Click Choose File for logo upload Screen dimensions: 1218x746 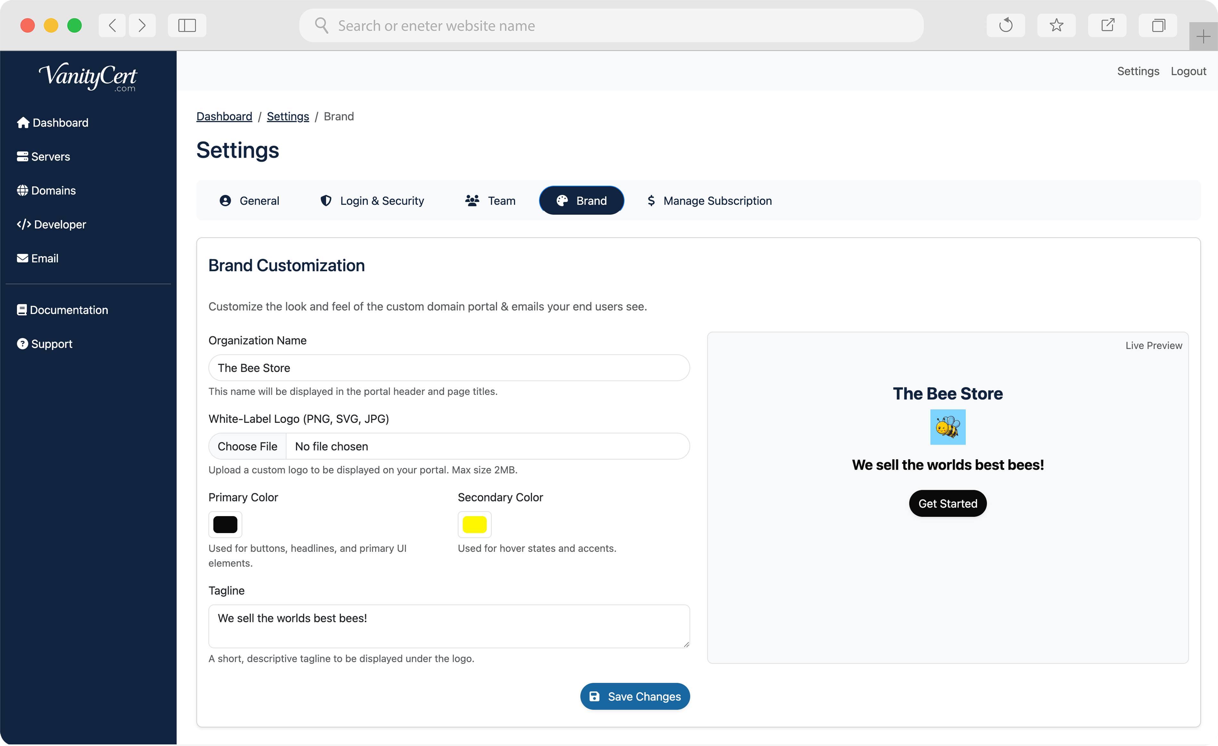point(247,446)
